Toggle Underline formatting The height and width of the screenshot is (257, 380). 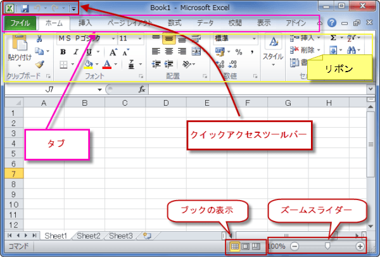tap(89, 52)
